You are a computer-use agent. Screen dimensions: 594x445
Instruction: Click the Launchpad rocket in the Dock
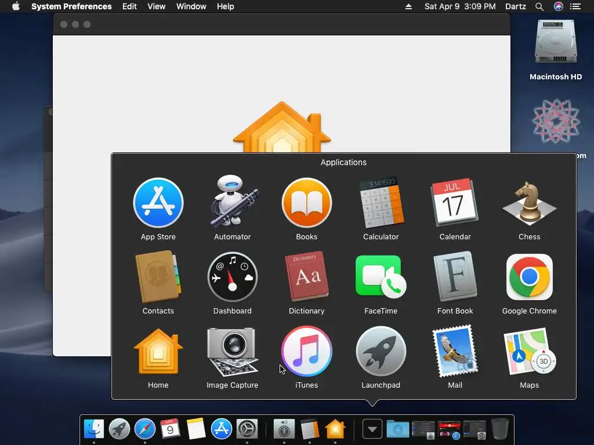tap(119, 429)
